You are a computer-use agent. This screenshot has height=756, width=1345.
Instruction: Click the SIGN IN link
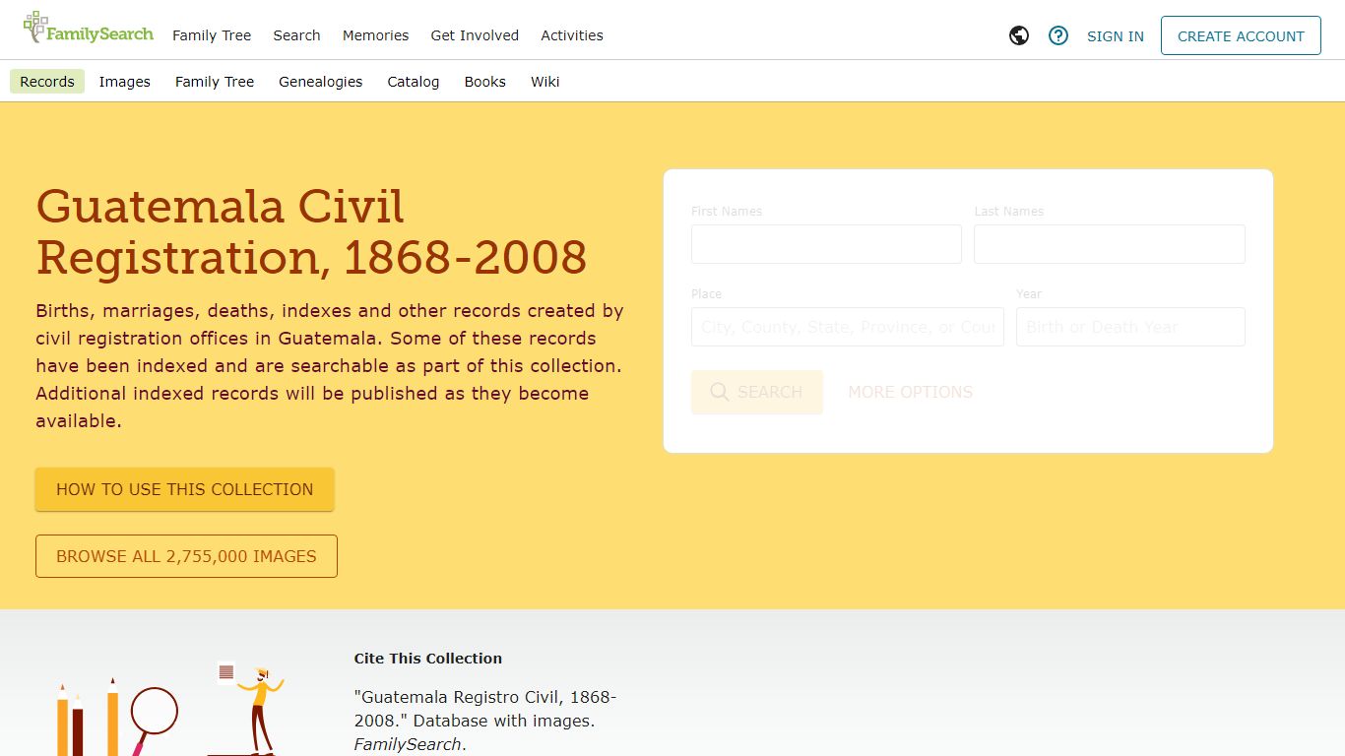click(1116, 36)
